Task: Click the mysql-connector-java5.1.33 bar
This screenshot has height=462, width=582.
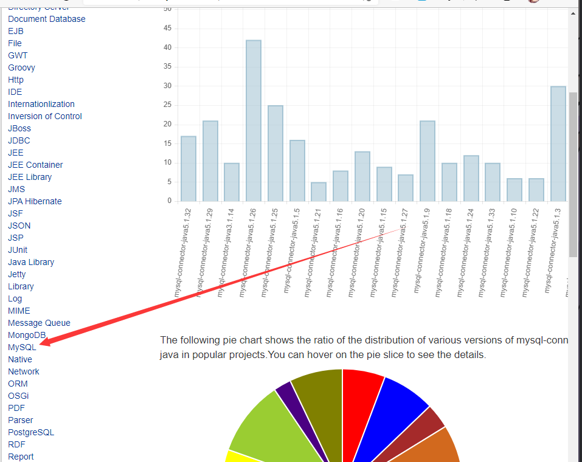Action: [x=493, y=182]
